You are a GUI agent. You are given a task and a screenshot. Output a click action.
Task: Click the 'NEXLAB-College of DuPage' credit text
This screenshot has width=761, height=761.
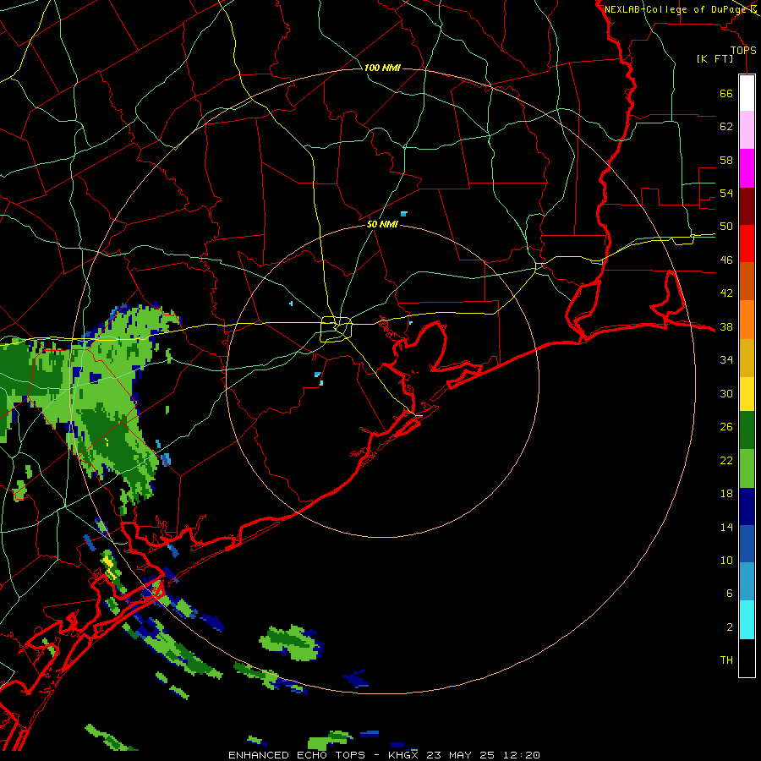[x=676, y=9]
